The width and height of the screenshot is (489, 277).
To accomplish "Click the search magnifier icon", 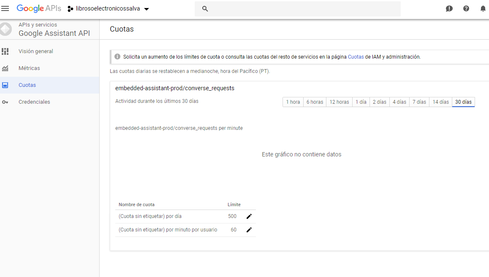I will tap(205, 9).
